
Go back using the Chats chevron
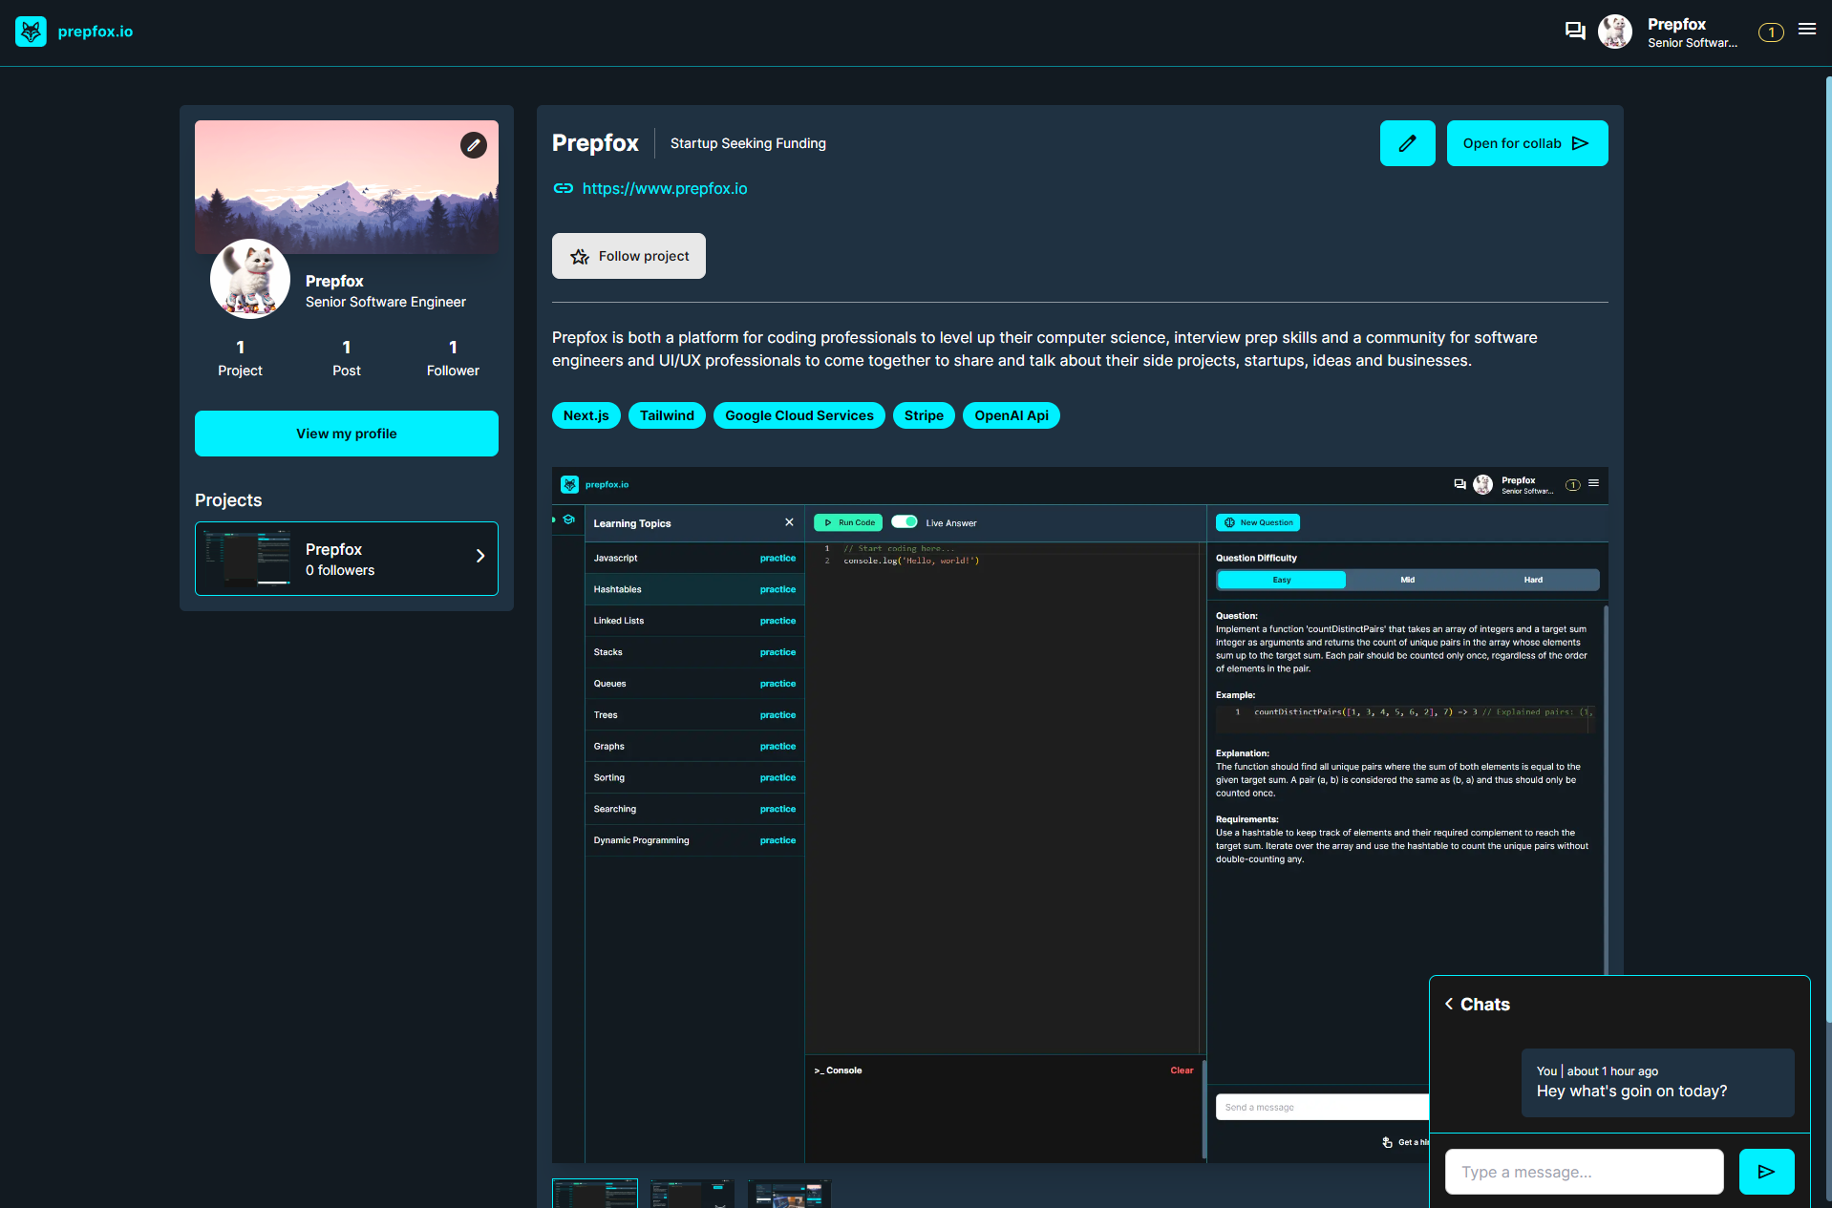click(x=1450, y=1004)
